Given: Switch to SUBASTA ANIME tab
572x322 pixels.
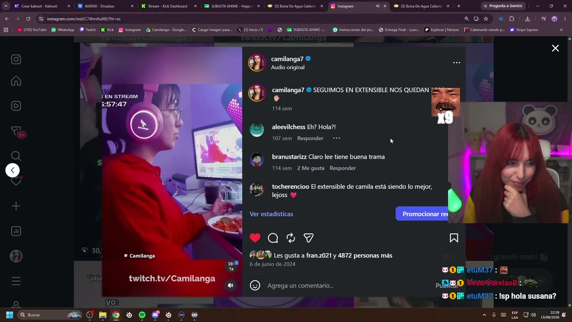Looking at the screenshot, I should click(x=232, y=6).
